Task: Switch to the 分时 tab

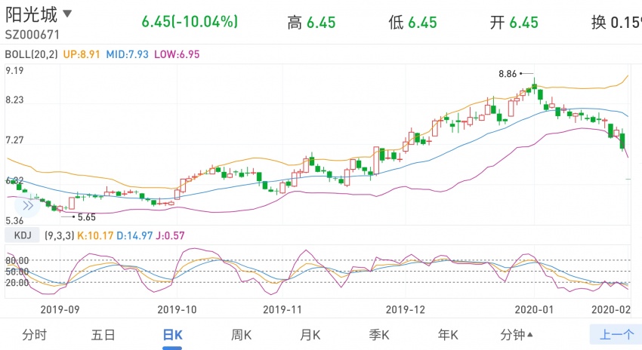Action: pos(35,335)
